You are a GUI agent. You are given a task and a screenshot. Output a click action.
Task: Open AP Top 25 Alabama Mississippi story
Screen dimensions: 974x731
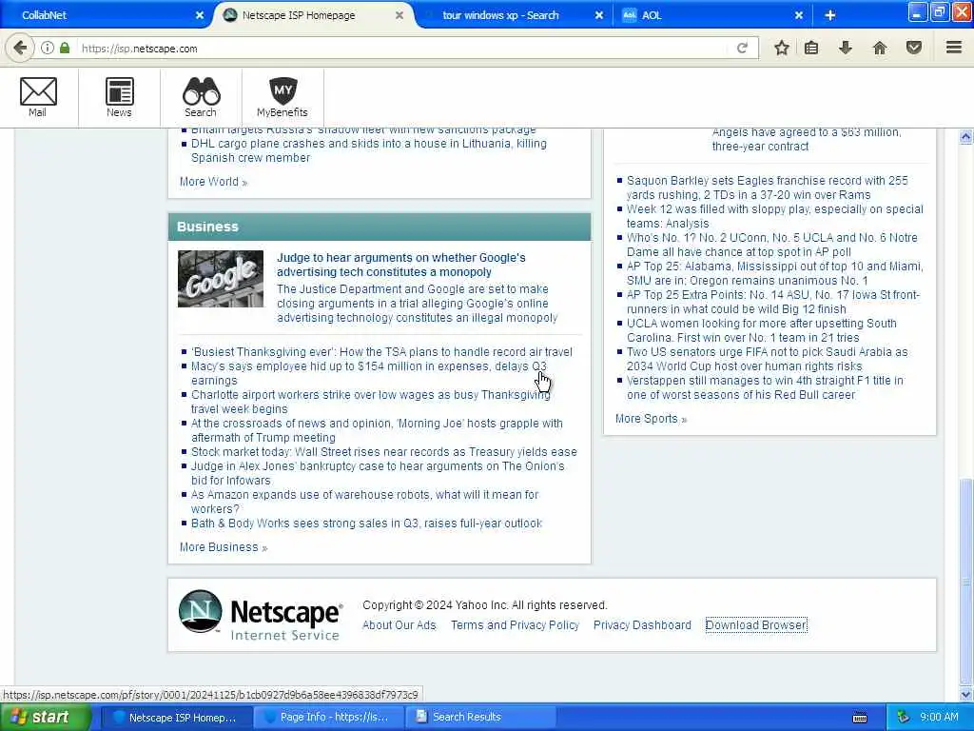(x=774, y=273)
